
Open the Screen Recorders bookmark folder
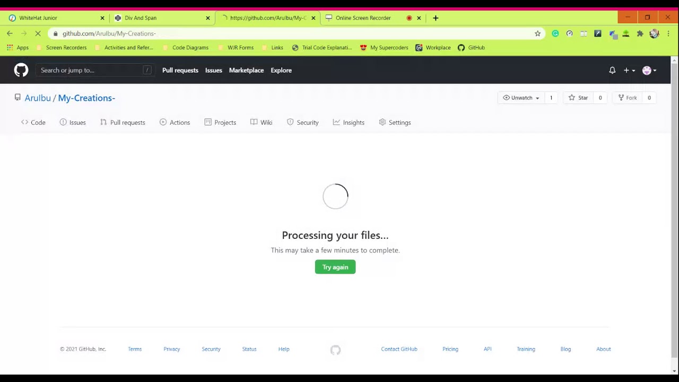[62, 47]
